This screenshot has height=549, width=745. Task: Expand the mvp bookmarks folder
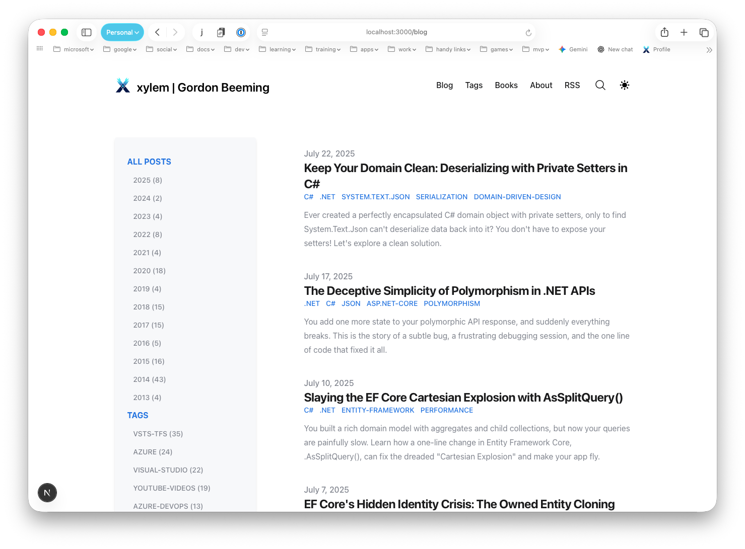coord(536,49)
